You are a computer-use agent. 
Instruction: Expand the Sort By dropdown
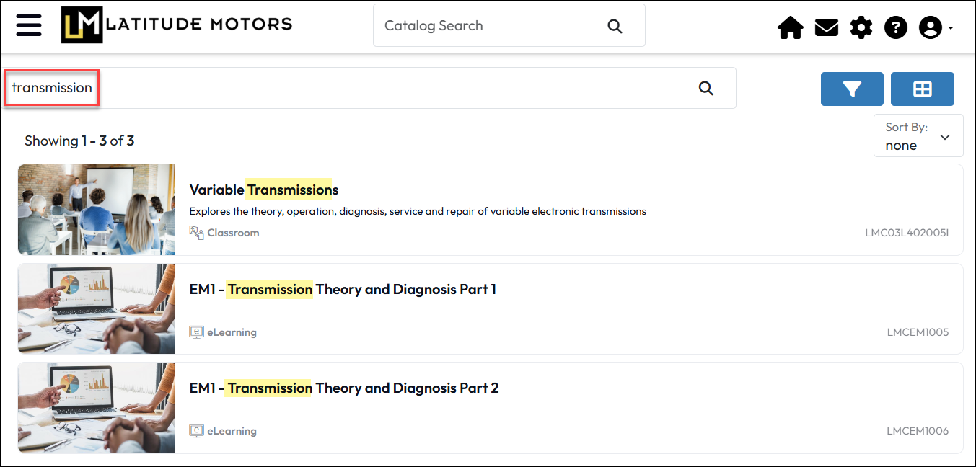[918, 136]
